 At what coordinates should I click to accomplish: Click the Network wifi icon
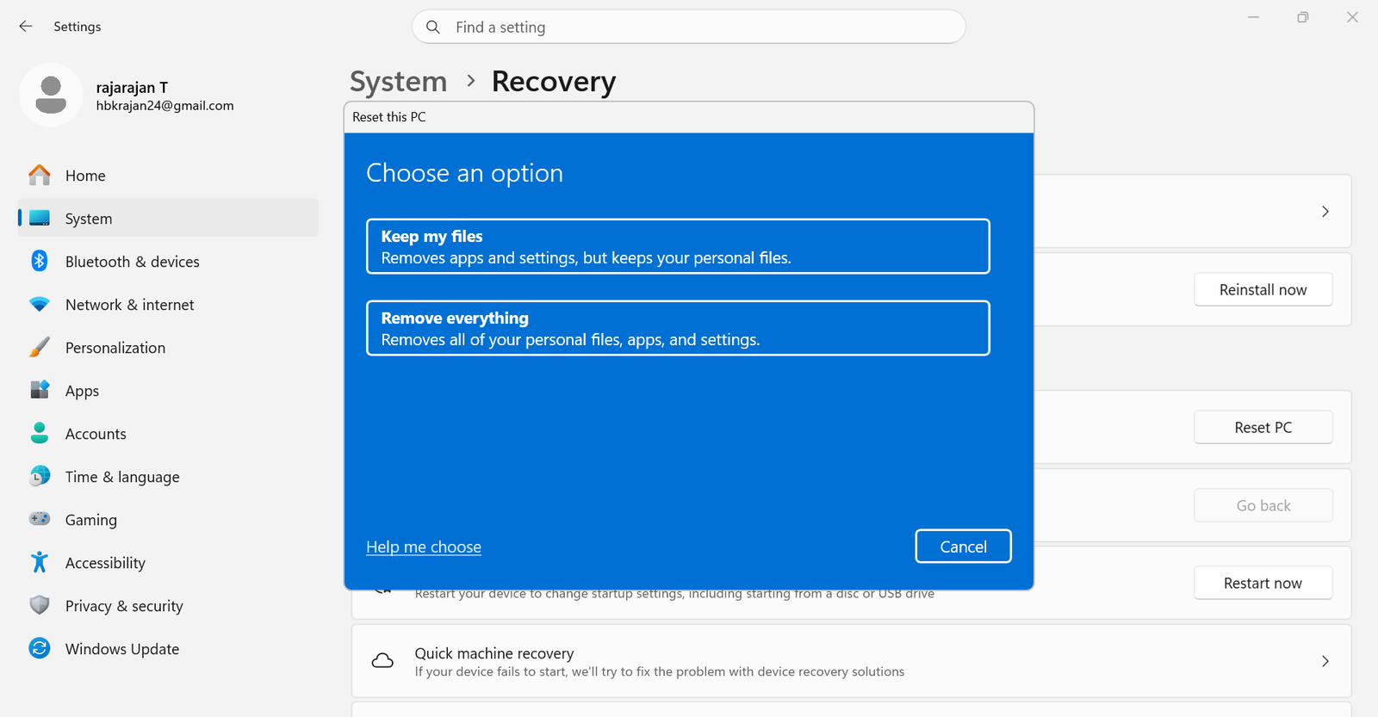click(x=40, y=305)
